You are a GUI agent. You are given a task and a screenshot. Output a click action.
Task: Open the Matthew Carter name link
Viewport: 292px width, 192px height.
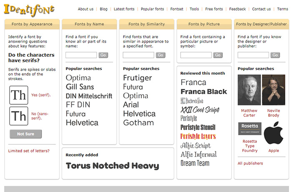[x=249, y=113]
